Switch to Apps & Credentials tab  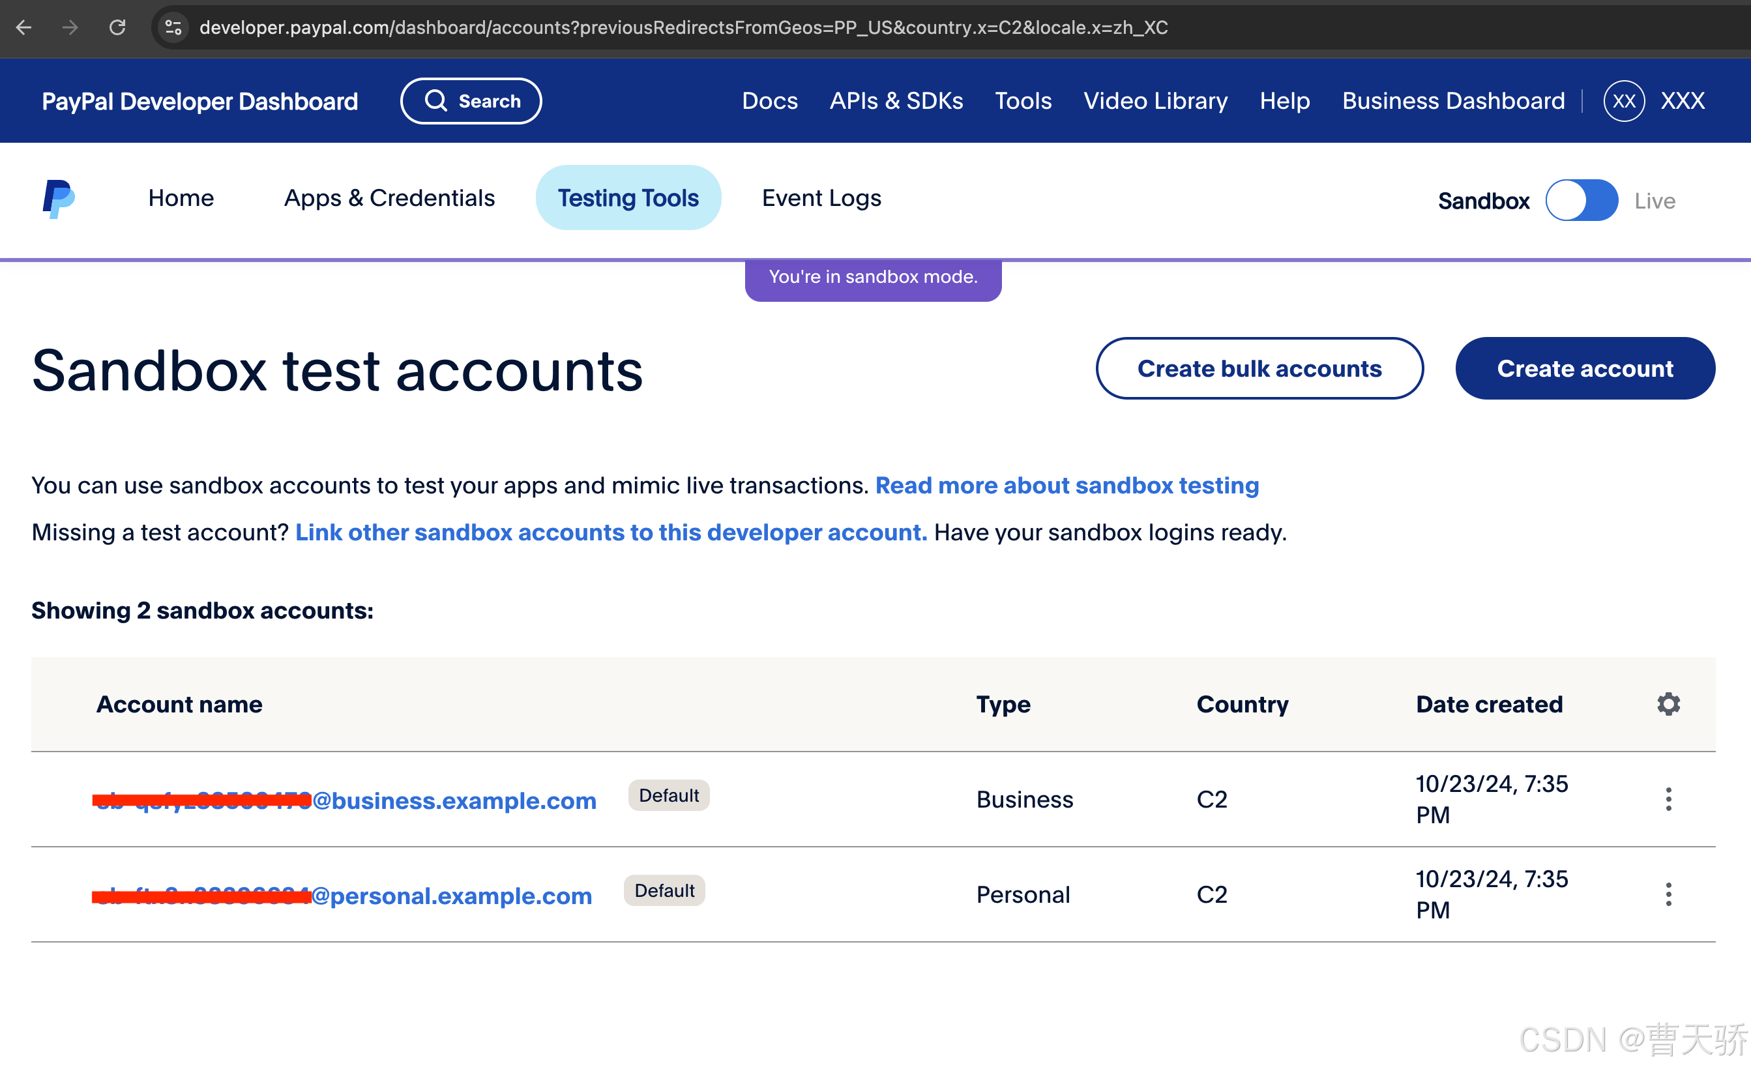pyautogui.click(x=389, y=198)
